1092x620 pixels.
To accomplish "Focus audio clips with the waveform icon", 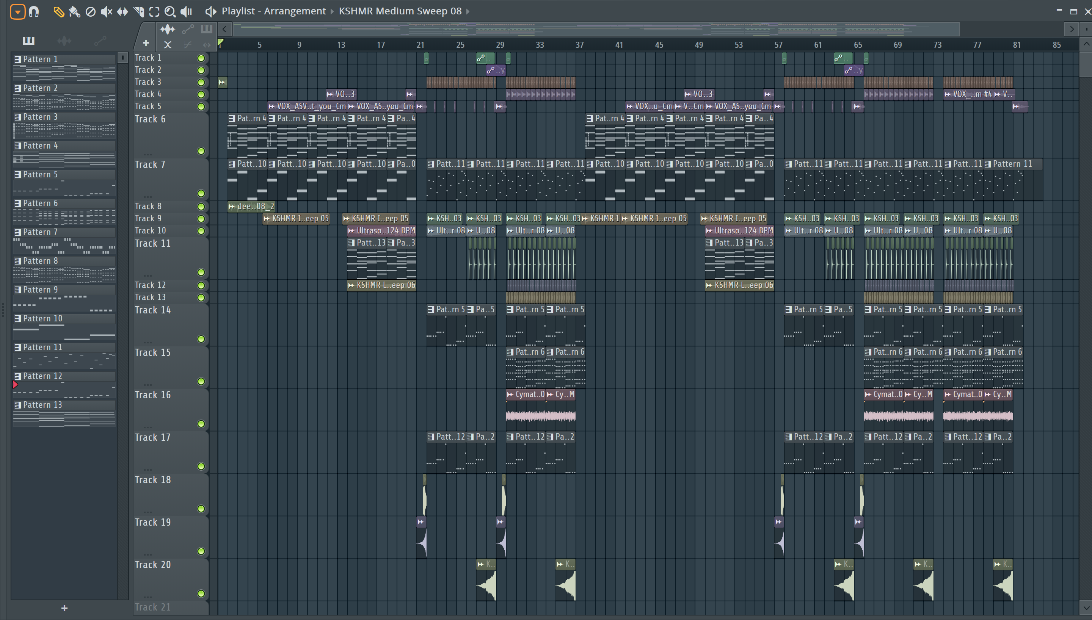I will coord(167,30).
